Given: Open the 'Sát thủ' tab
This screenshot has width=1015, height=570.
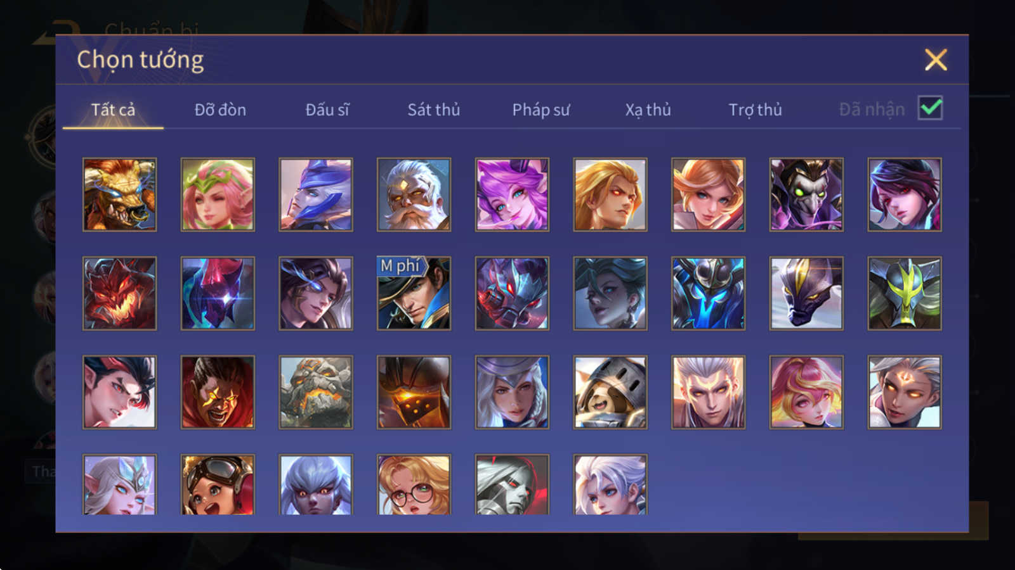Looking at the screenshot, I should tap(434, 110).
